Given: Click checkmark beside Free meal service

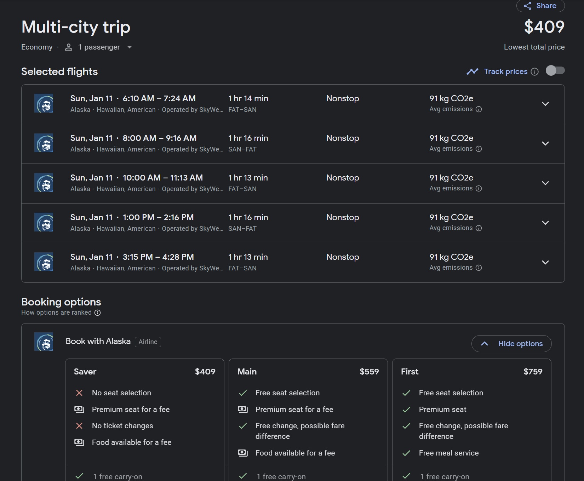Looking at the screenshot, I should pos(406,453).
